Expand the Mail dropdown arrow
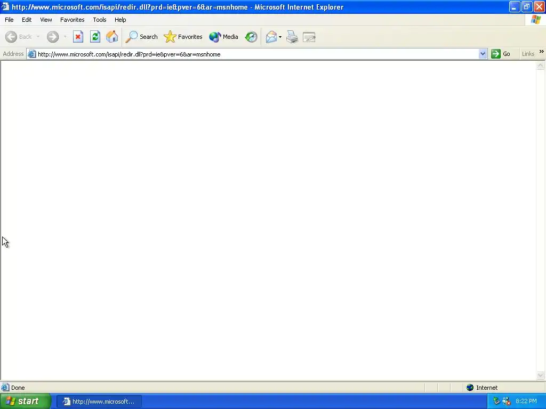Viewport: 546px width, 409px height. pos(280,37)
